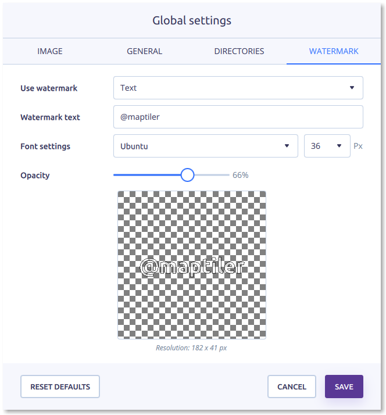Click the @maptiler watermark preview image
Viewport: 386px width, 415px height.
[x=192, y=265]
